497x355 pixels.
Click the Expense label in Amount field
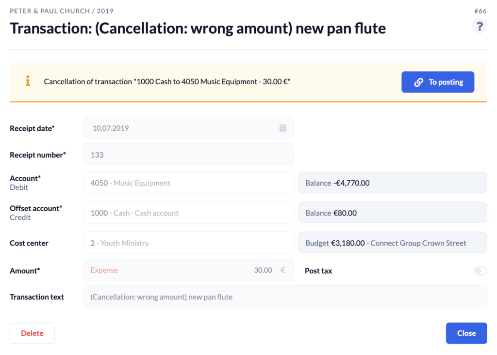[x=104, y=270]
